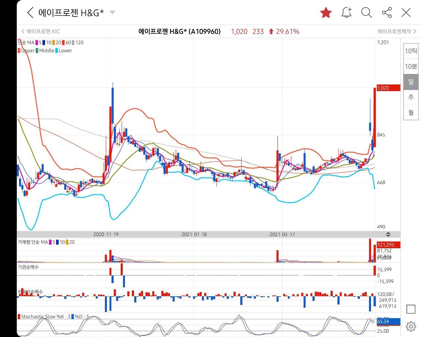Go to next stock 에이프로젠제약
This screenshot has height=337, width=421.
click(x=397, y=32)
